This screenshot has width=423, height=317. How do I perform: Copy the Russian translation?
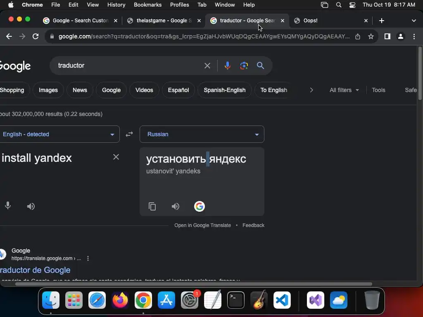coord(152,206)
